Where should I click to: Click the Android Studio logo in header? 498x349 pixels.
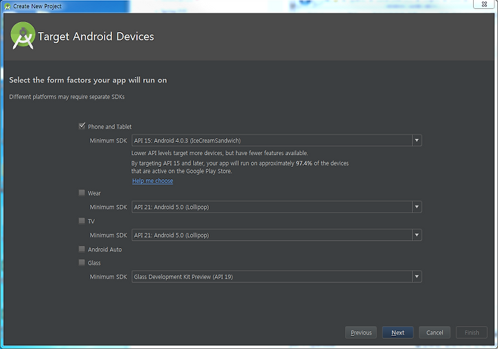click(23, 35)
